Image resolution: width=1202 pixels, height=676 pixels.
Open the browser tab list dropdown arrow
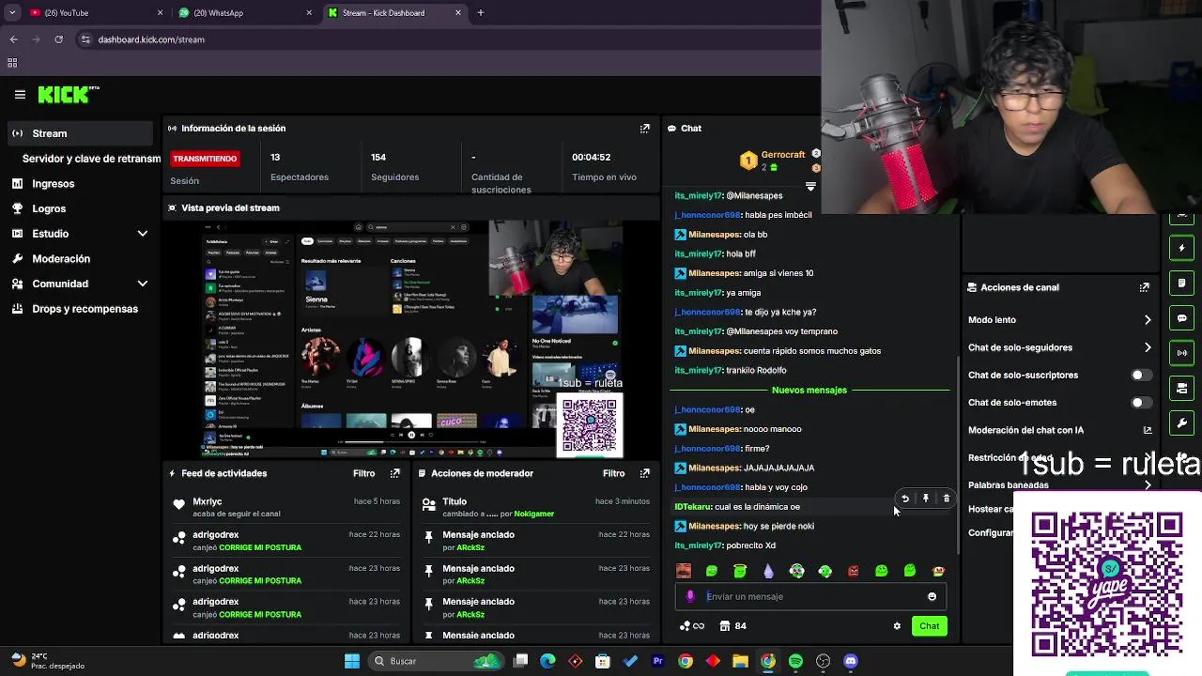[12, 13]
